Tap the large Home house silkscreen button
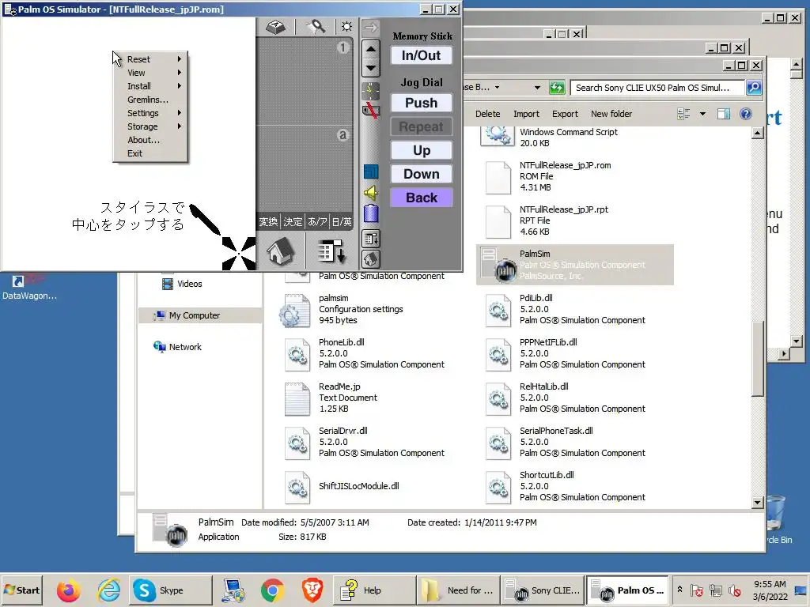The width and height of the screenshot is (810, 607). pyautogui.click(x=281, y=252)
